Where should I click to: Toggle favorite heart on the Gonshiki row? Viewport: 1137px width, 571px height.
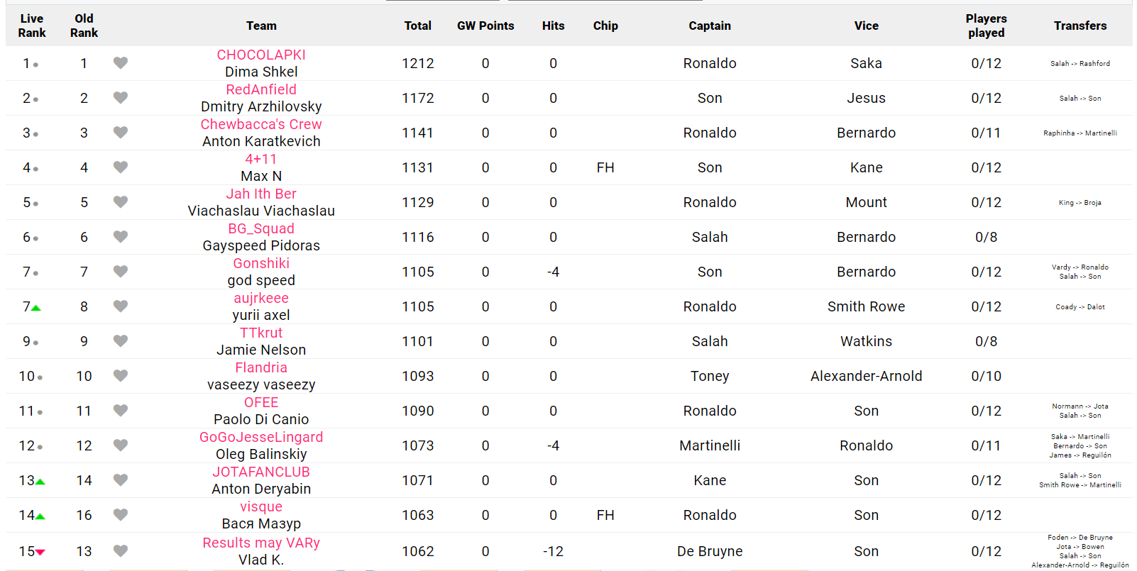click(121, 272)
